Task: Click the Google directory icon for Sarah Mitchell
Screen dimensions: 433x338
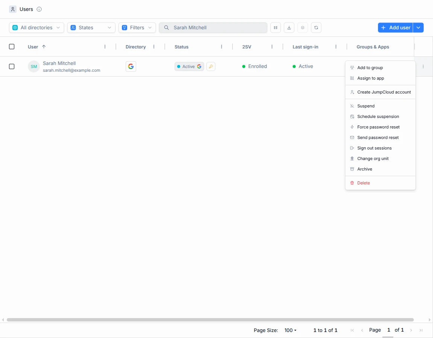Action: click(x=131, y=66)
